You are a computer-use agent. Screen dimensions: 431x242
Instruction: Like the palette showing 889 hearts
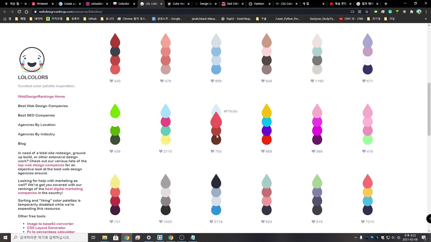pos(263,151)
